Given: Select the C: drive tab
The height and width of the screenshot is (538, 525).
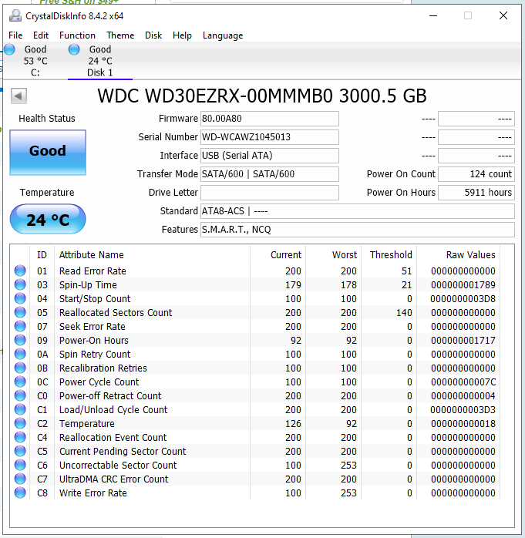Looking at the screenshot, I should coord(35,61).
